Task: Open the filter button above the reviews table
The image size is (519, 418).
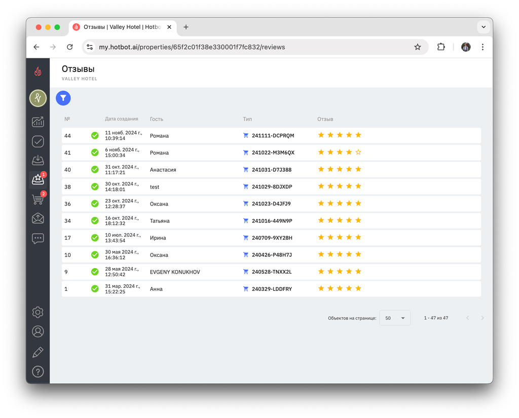Action: [x=63, y=98]
